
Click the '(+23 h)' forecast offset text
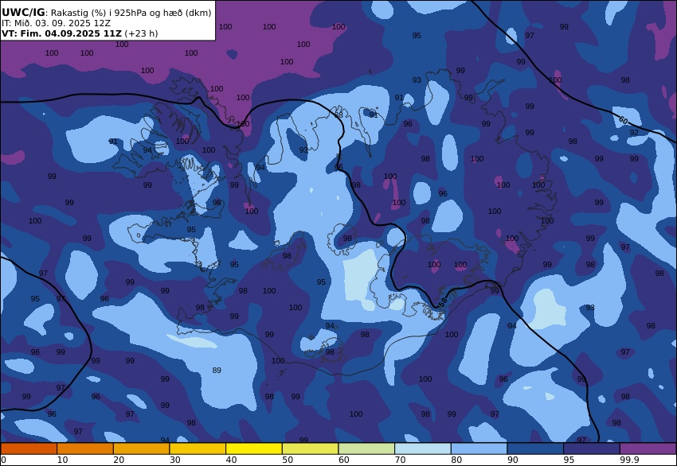[141, 33]
